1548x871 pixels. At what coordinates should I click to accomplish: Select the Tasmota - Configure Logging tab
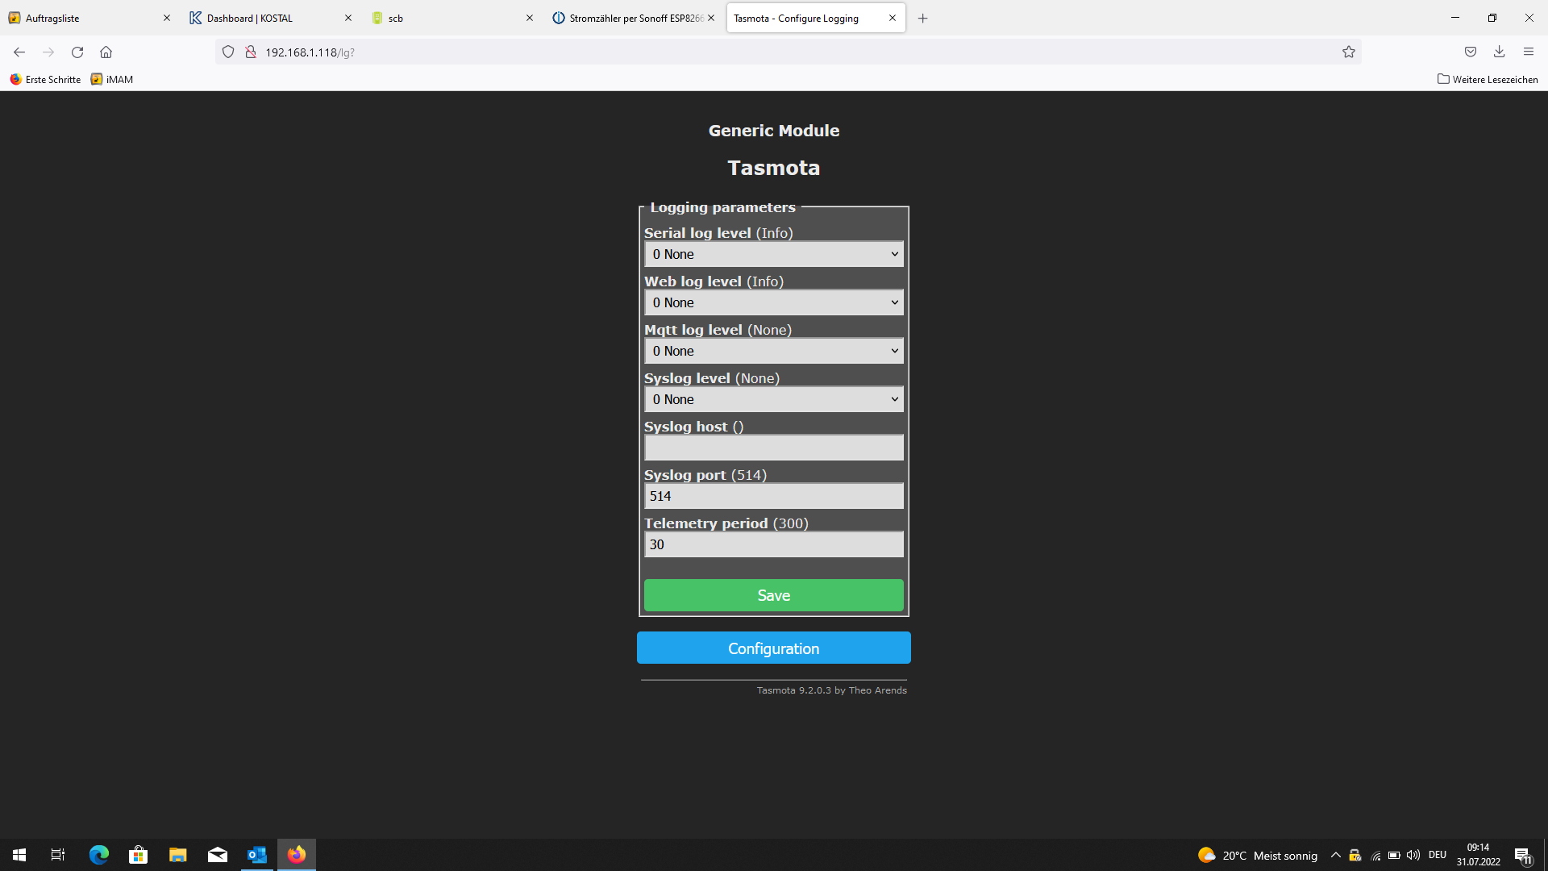tap(815, 18)
